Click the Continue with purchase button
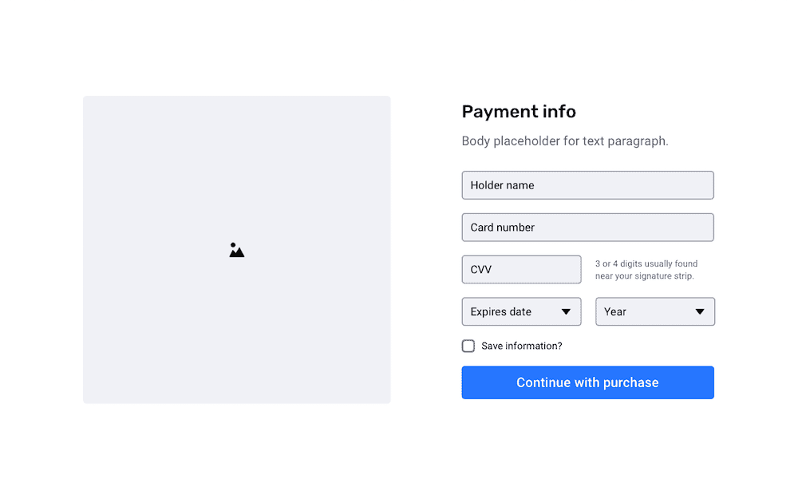The width and height of the screenshot is (798, 499). point(588,382)
